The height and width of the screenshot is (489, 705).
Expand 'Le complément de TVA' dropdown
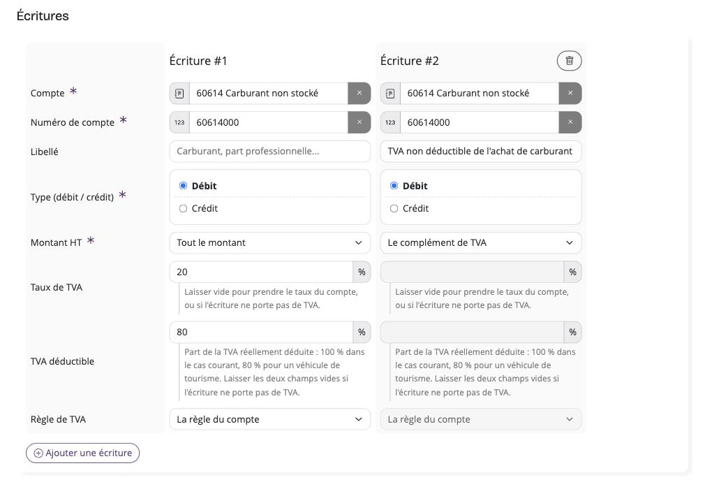coord(481,242)
